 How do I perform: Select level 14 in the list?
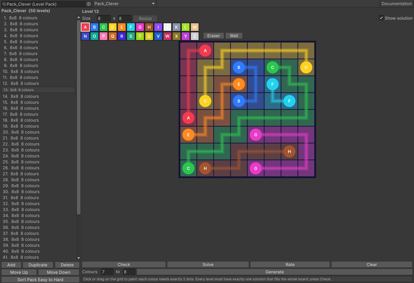point(38,96)
